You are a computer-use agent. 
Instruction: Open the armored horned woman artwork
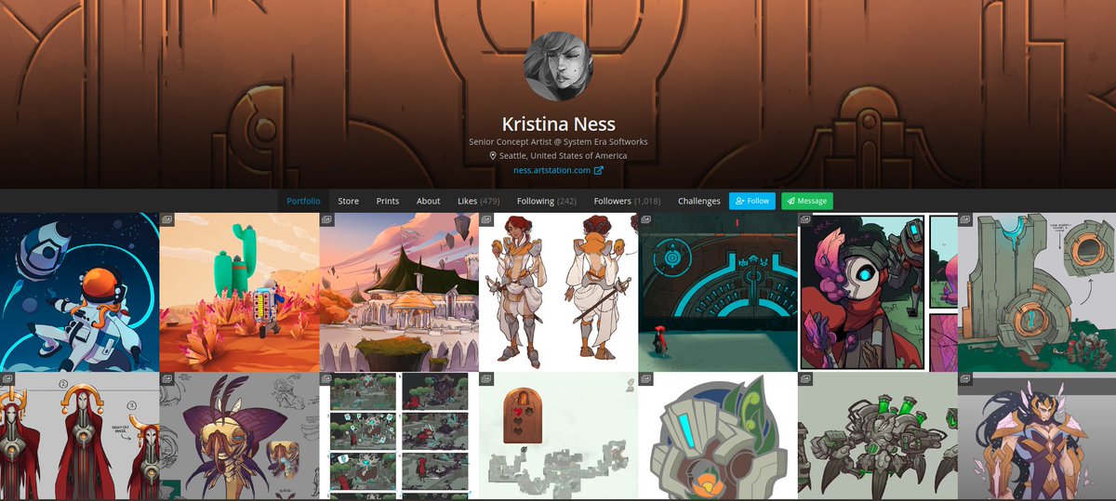point(1037,437)
